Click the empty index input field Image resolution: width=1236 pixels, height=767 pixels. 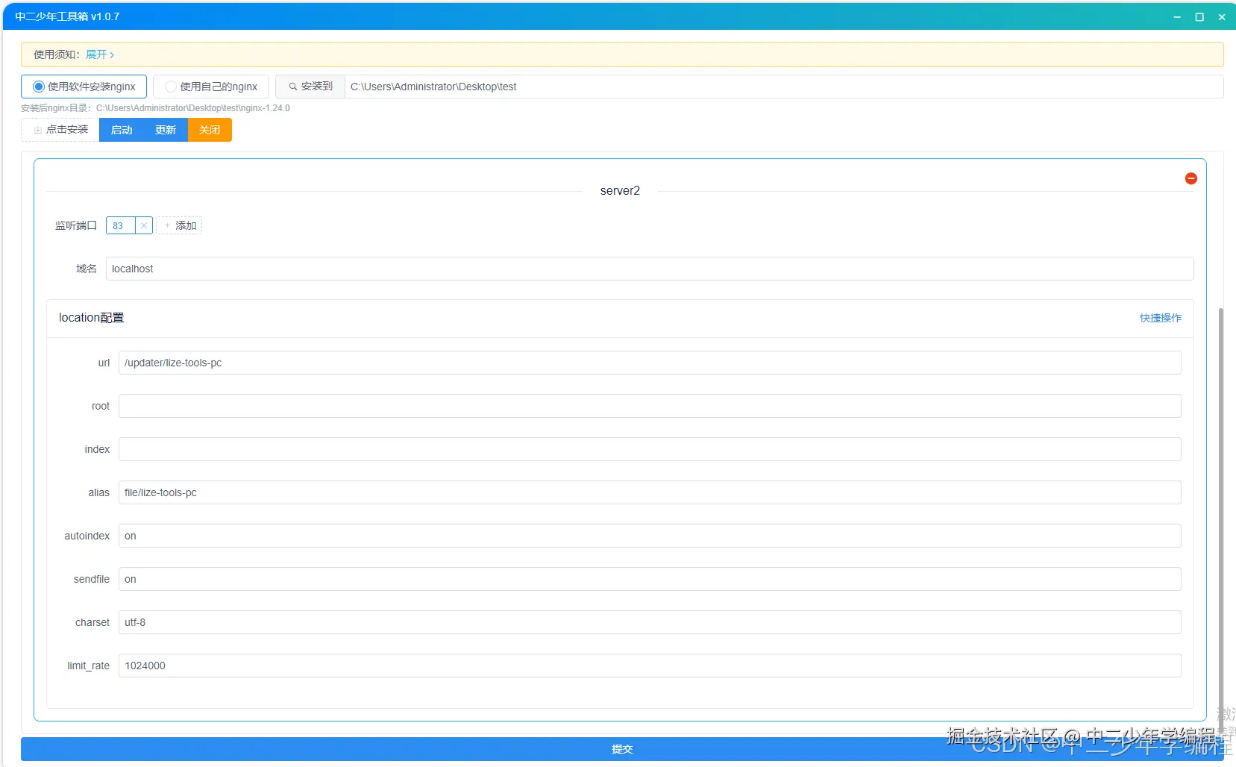(x=650, y=449)
